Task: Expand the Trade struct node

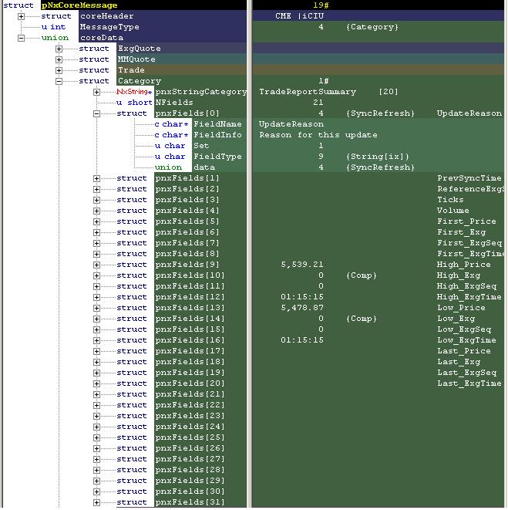Action: tap(59, 70)
